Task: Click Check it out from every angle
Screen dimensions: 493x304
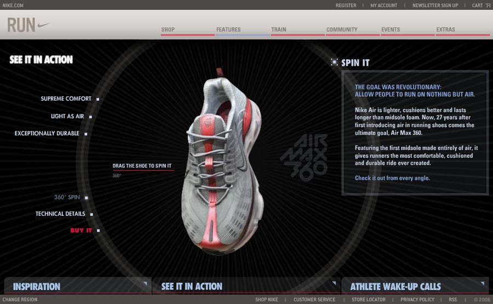Action: (x=392, y=178)
